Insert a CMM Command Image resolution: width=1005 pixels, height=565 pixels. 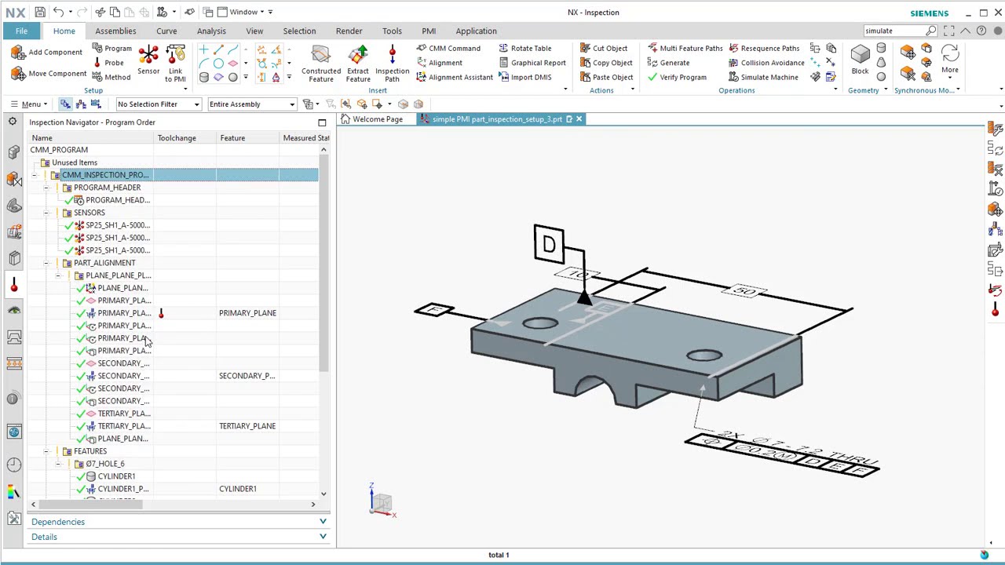(x=448, y=48)
